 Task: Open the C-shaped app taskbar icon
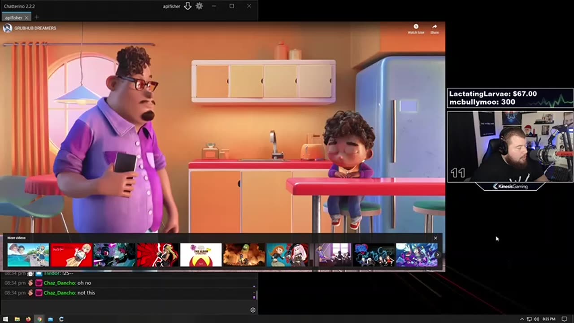[x=61, y=319]
